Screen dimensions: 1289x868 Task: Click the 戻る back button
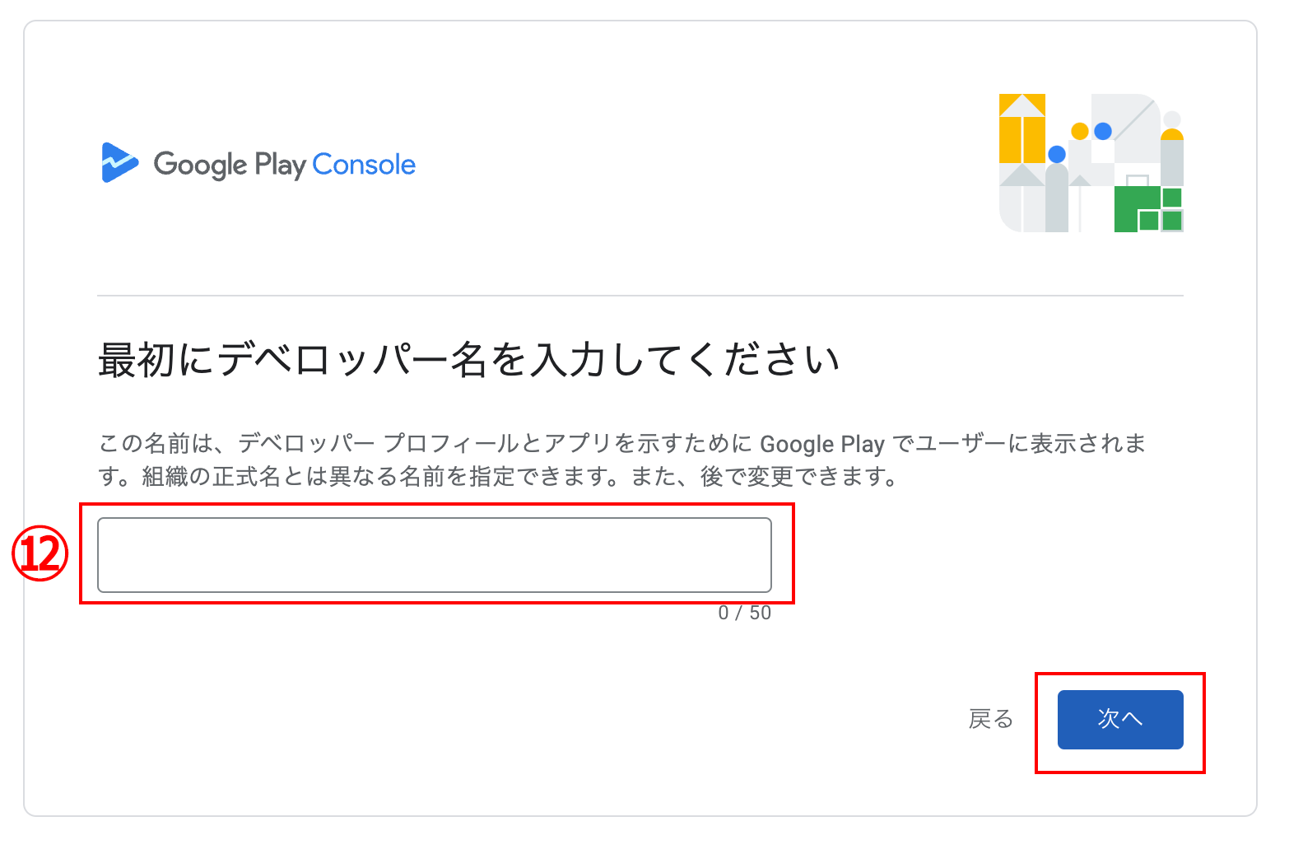point(991,719)
